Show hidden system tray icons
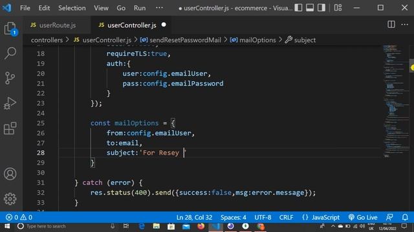Viewport: 414px width, 232px height. tap(332, 226)
